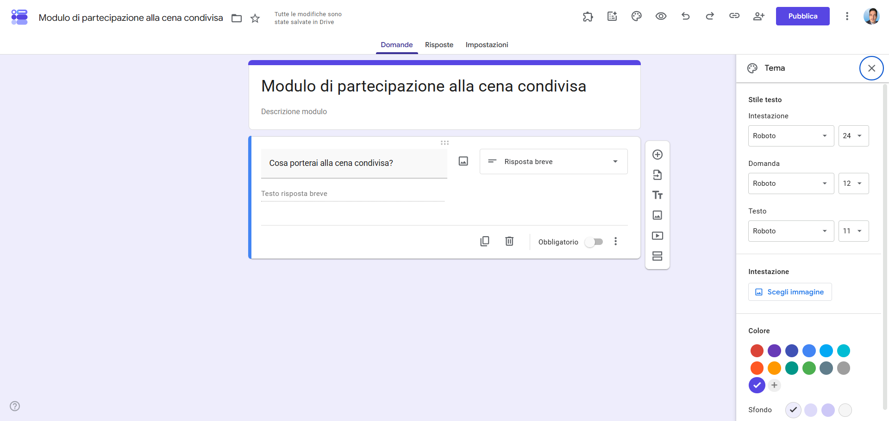Edit the question title field
This screenshot has width=889, height=421.
point(354,163)
